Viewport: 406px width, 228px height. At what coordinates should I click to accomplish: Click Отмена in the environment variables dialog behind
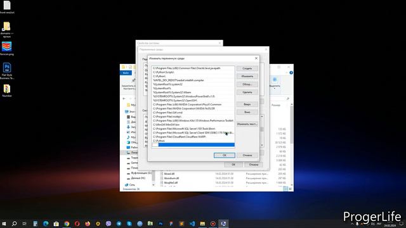tap(254, 165)
